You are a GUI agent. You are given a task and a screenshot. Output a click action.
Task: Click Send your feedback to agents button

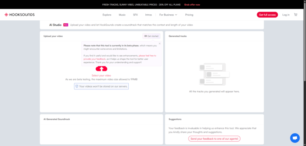click(x=214, y=138)
